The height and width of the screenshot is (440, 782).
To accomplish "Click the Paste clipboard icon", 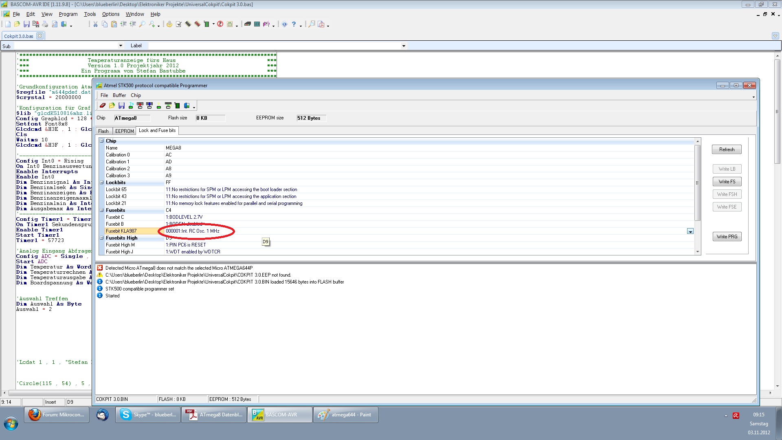I will pyautogui.click(x=114, y=24).
